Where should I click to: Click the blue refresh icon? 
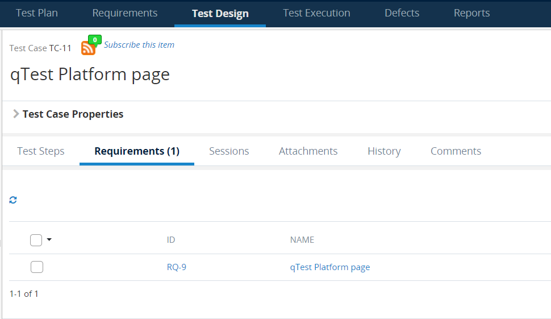[13, 200]
